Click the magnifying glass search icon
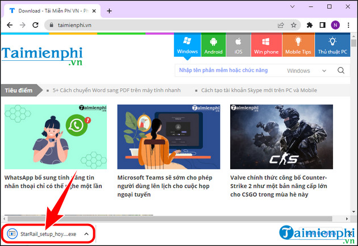358x246 pixels. 341,70
